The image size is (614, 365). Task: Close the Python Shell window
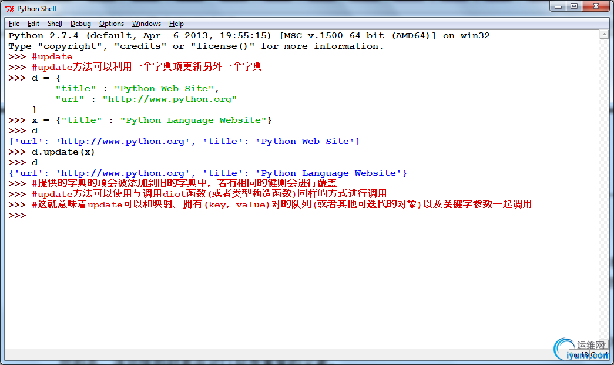pos(596,6)
